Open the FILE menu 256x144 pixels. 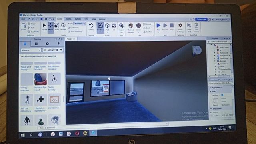click(x=23, y=19)
